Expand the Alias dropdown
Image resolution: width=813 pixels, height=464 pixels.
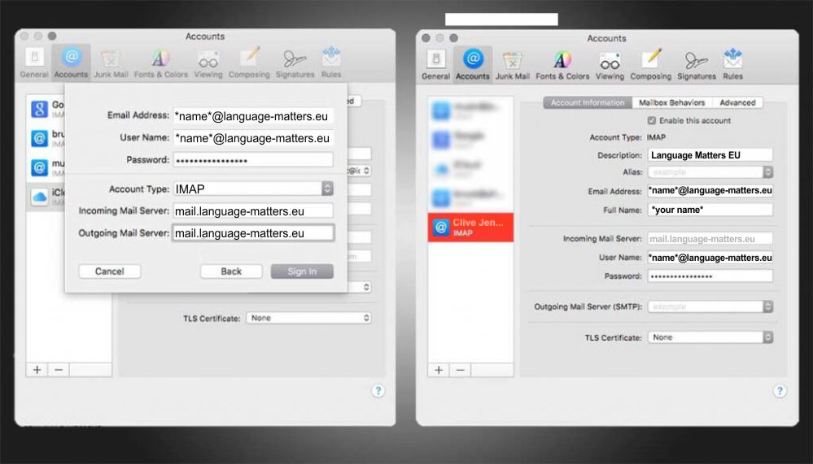tap(767, 172)
